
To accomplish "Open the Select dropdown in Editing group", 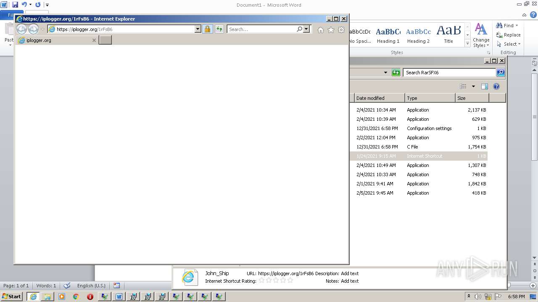I will [509, 44].
